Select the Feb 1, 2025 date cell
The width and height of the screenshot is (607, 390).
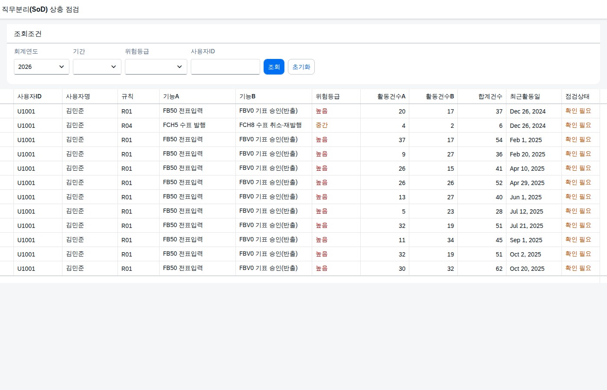(534, 140)
